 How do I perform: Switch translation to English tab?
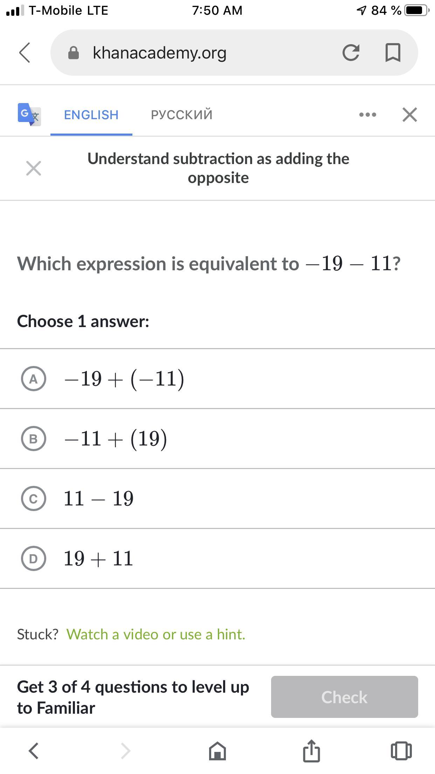(91, 115)
